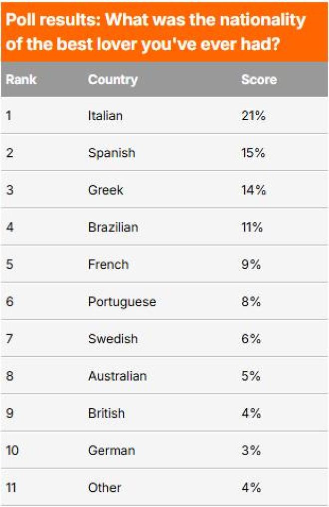Click the 21% score value
This screenshot has width=329, height=507.
click(x=253, y=115)
